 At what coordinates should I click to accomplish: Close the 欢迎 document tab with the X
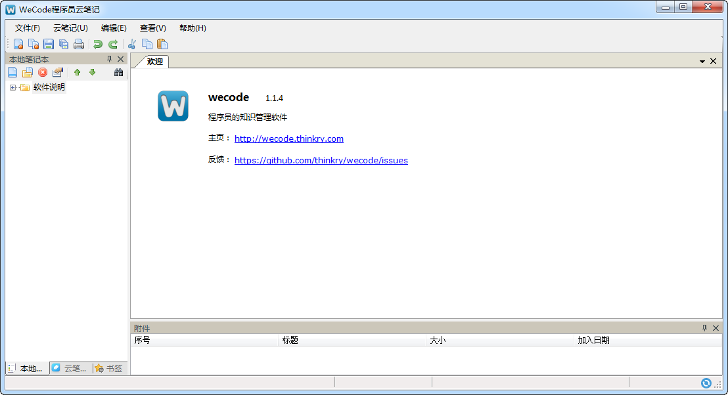(713, 61)
